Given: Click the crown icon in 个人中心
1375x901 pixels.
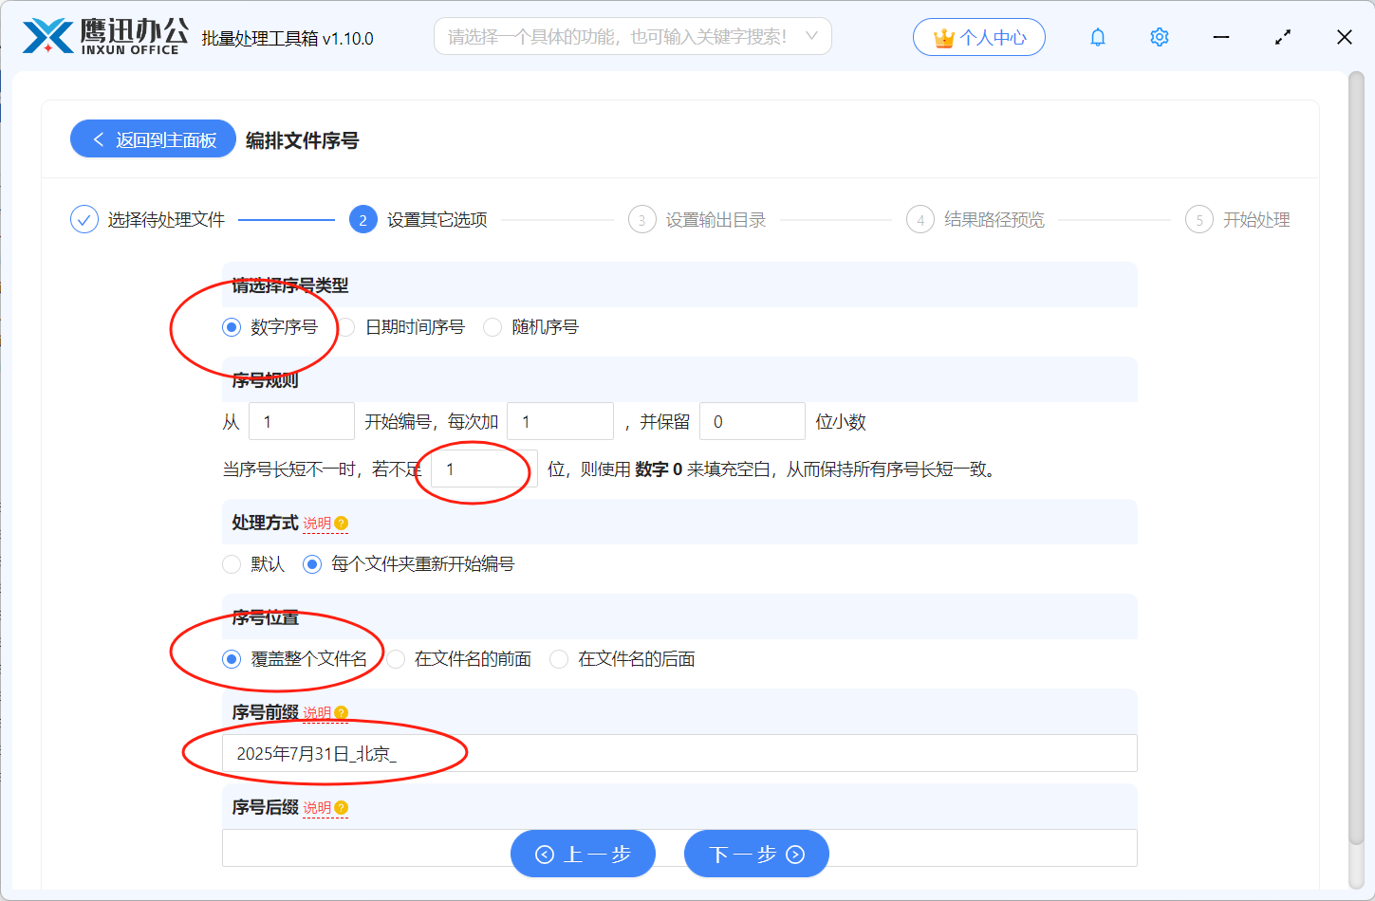Looking at the screenshot, I should 943,38.
